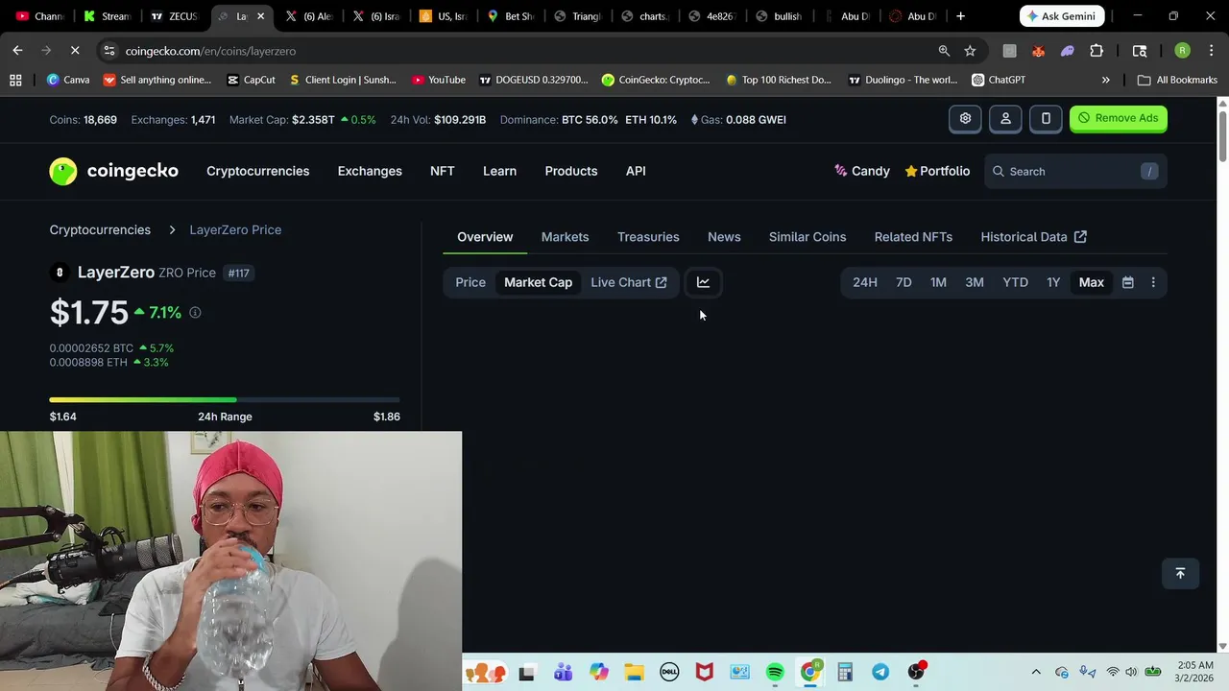
Task: Select the YTD time range
Action: pos(1015,282)
